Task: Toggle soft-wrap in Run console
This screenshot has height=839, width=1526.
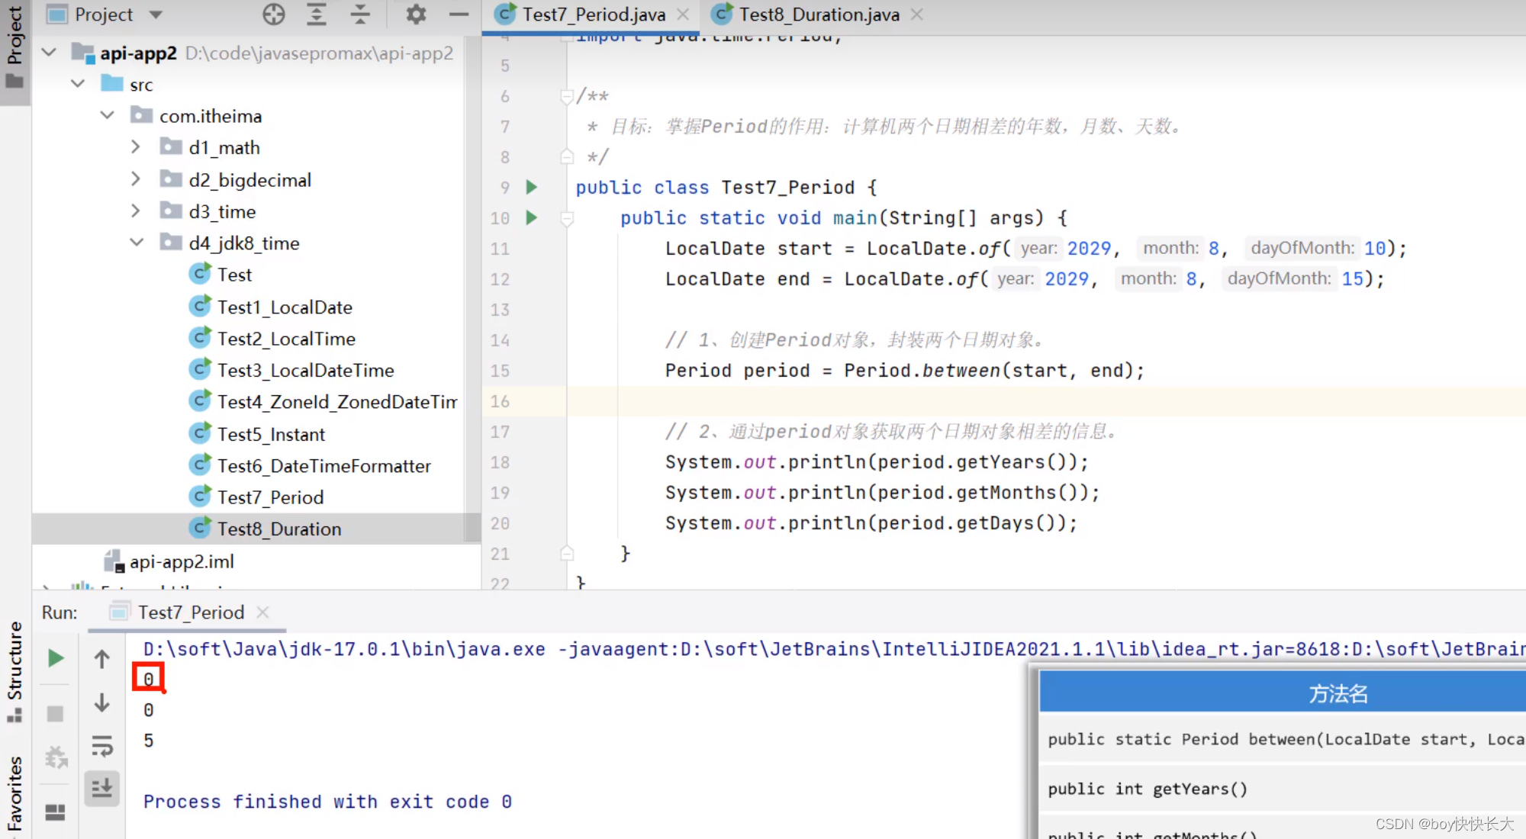Action: (101, 745)
